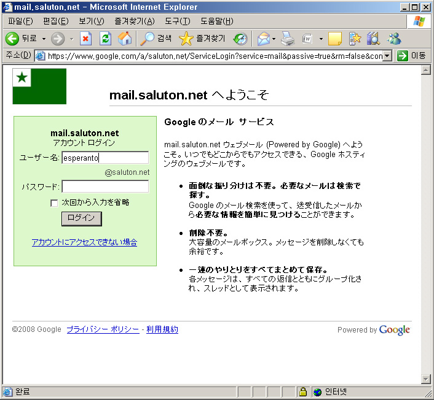Viewport: 434px width, 400px height.
Task: Click アカウントにアクセスできない場合 link
Action: (84, 242)
